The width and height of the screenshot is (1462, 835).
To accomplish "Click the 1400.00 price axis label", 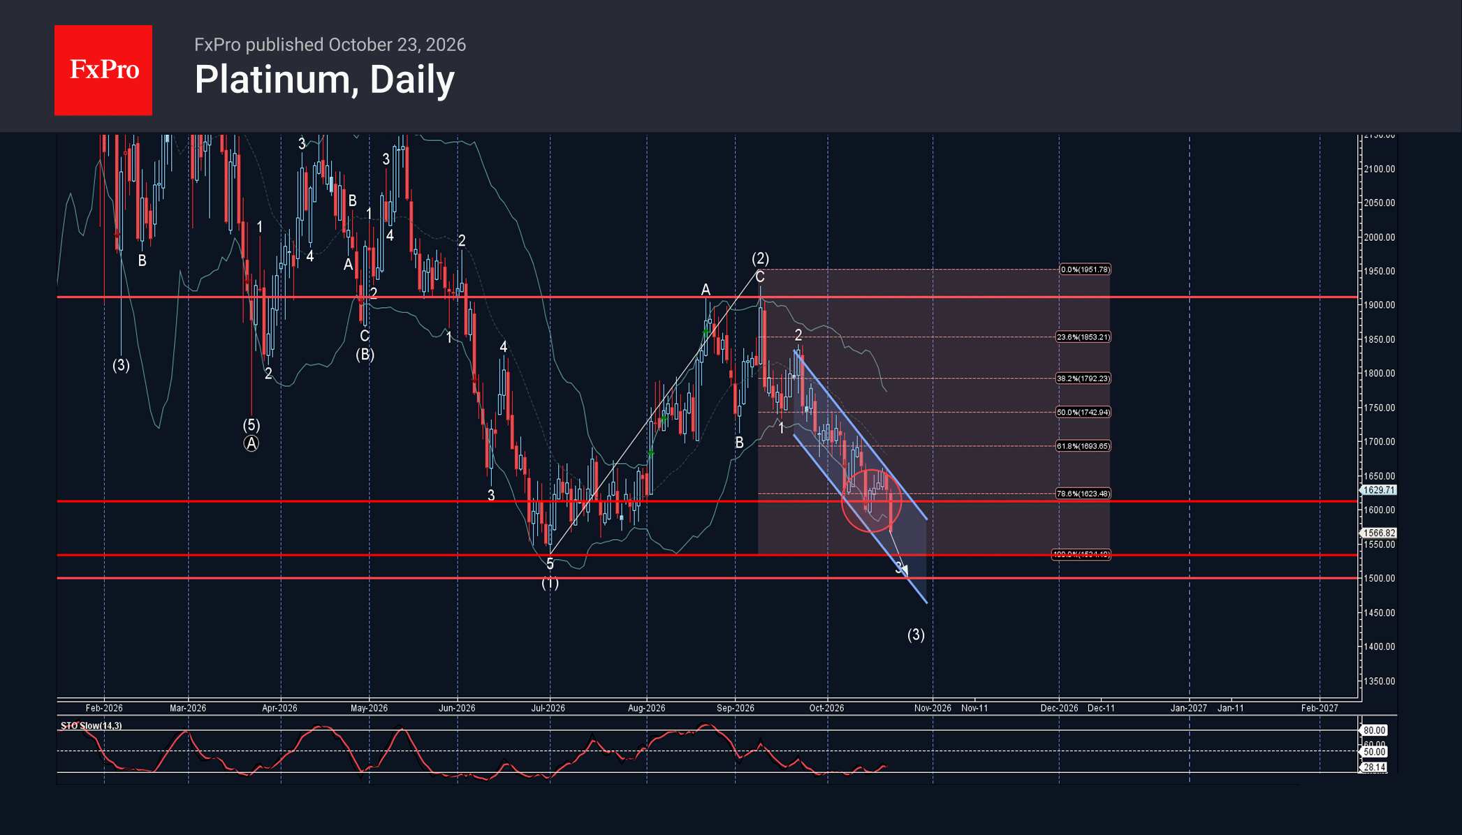I will point(1380,647).
